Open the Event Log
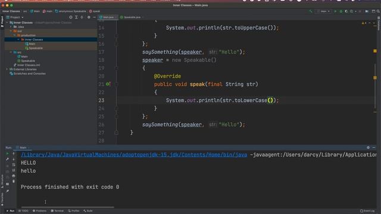The image size is (381, 214). coord(368,211)
